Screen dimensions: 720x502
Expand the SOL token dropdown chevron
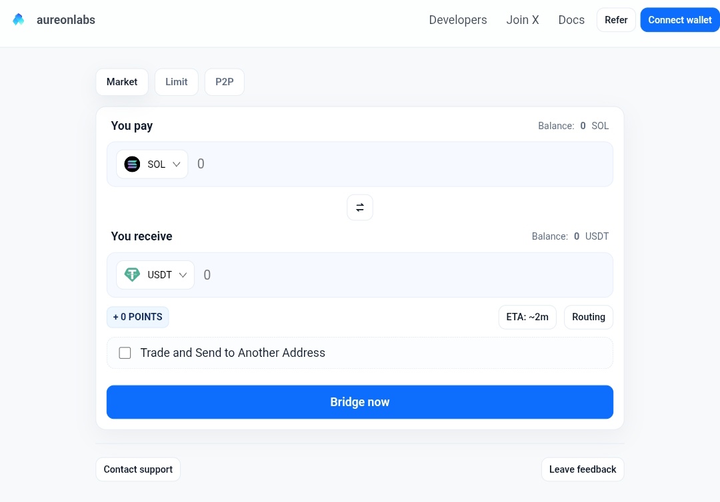[x=176, y=164]
